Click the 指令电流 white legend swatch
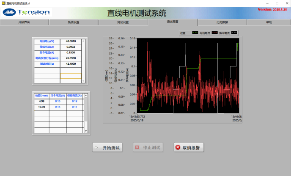 (234, 33)
